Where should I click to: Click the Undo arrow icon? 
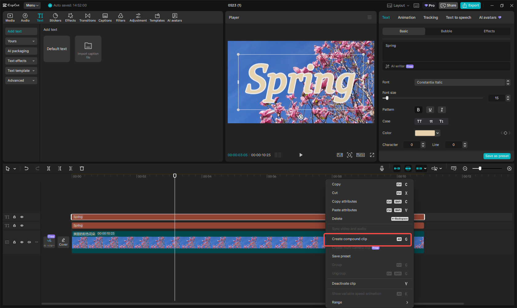26,168
